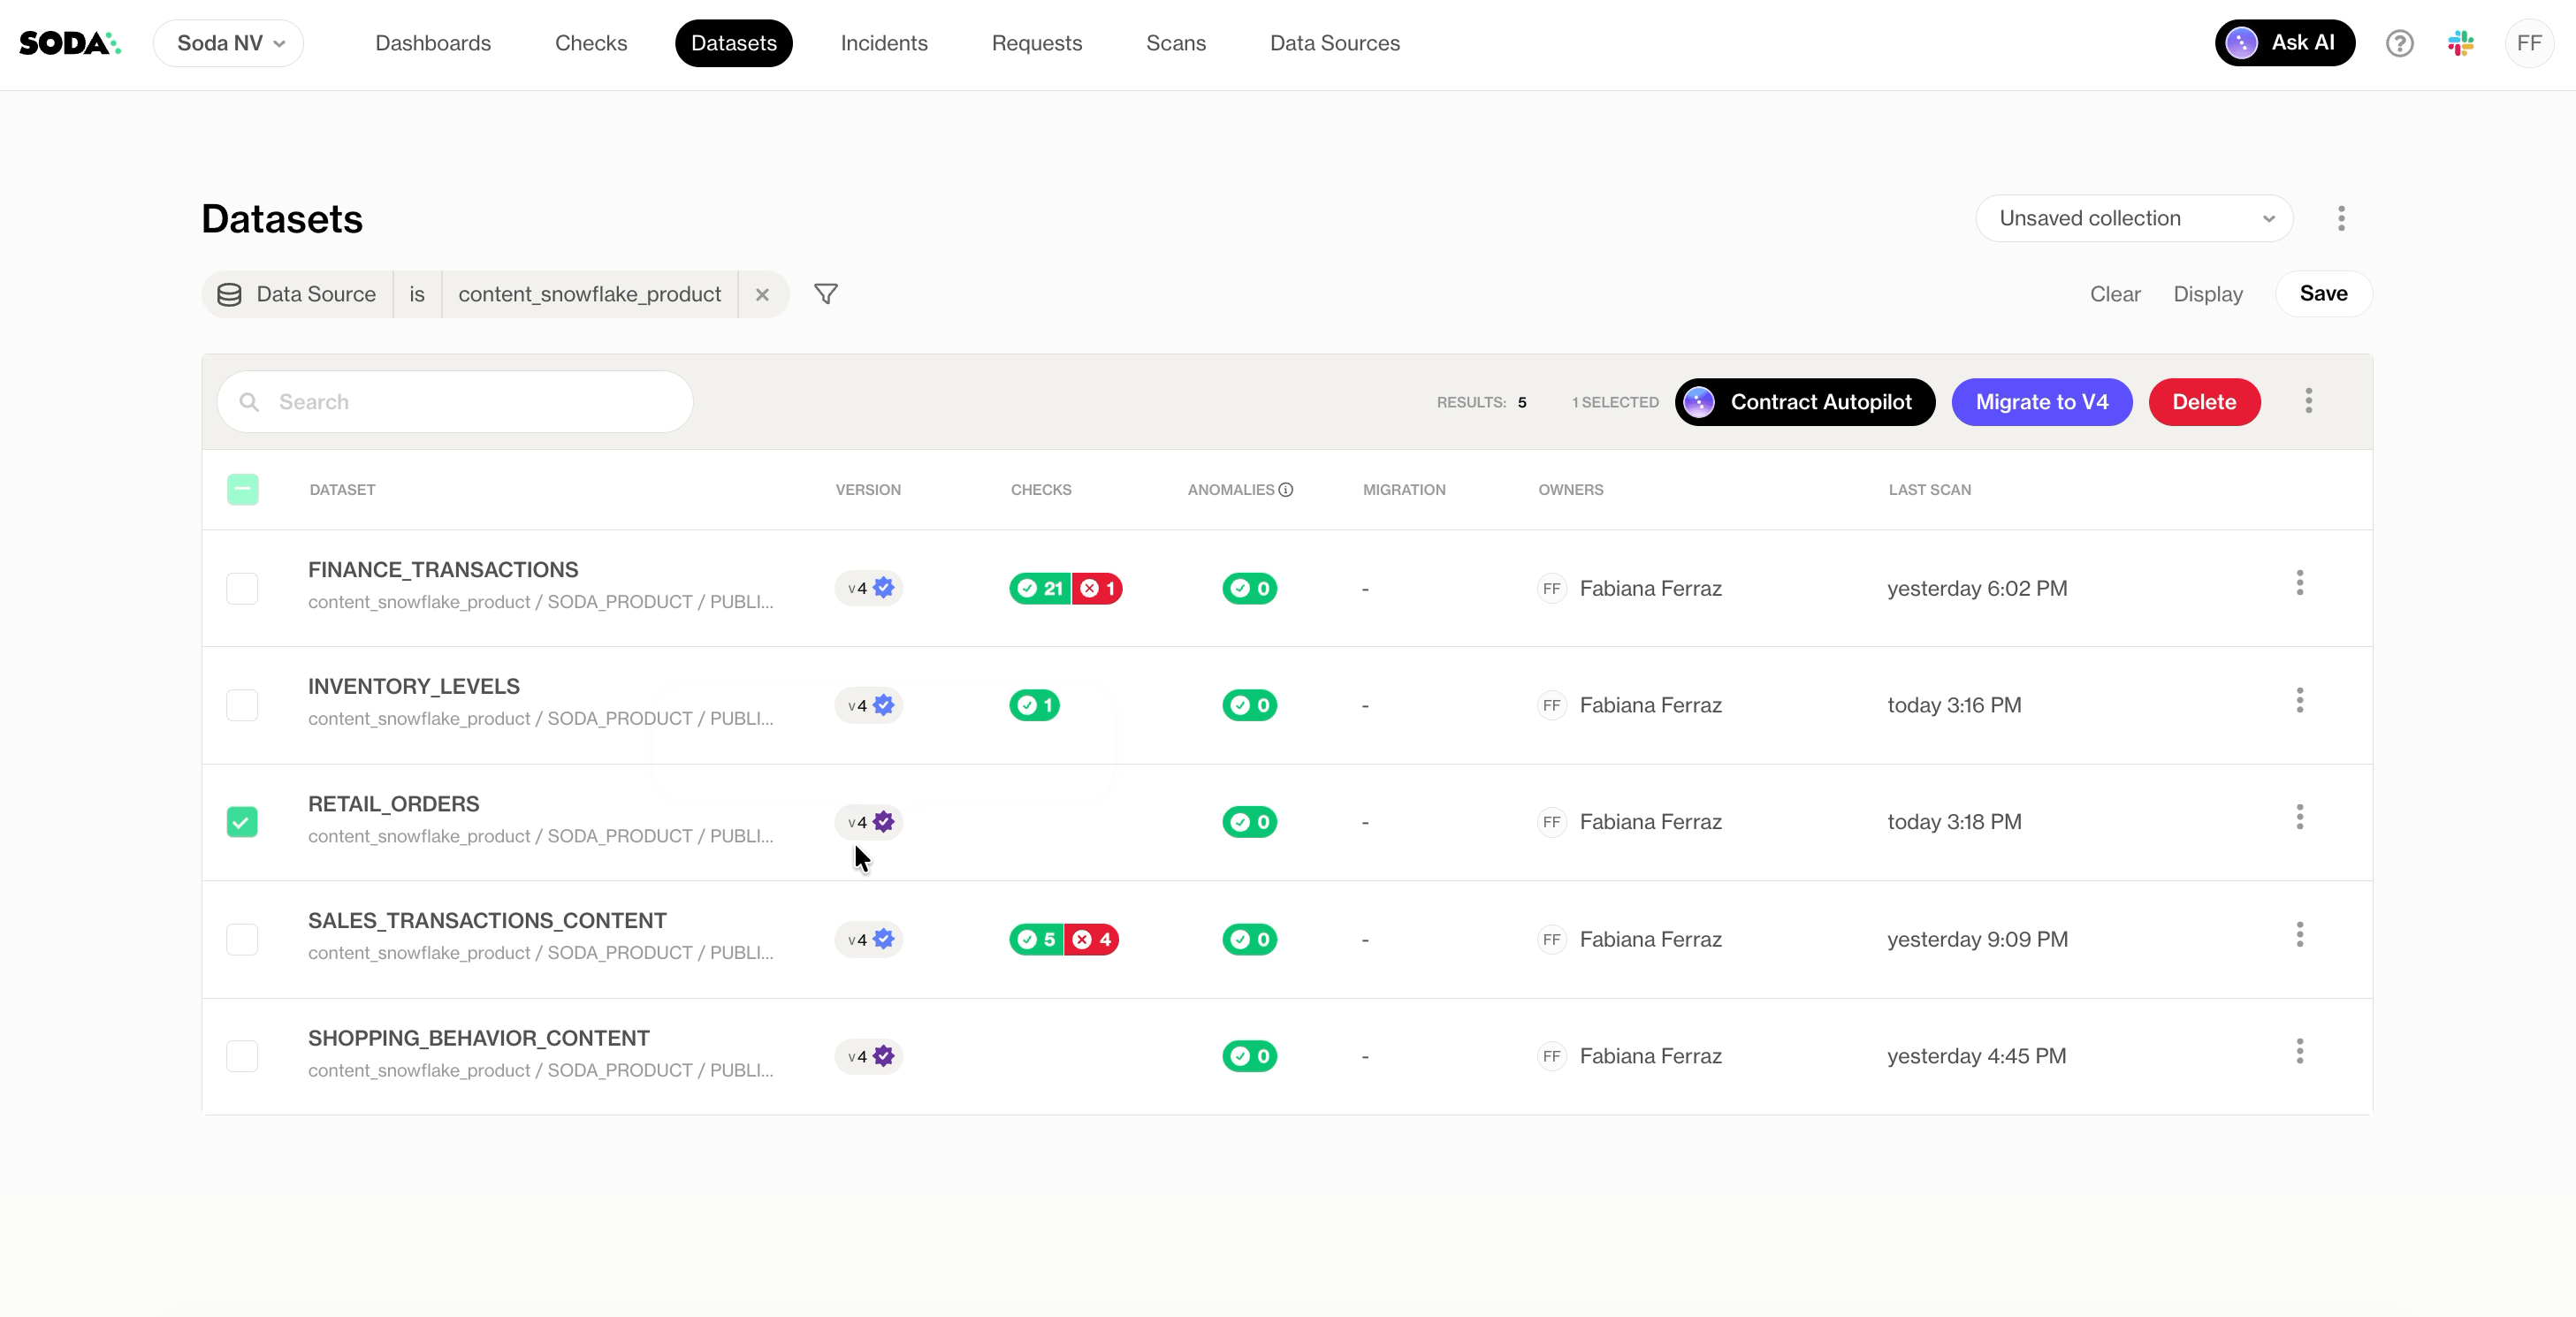Open the collection options kebab menu
The width and height of the screenshot is (2576, 1317).
(2341, 219)
